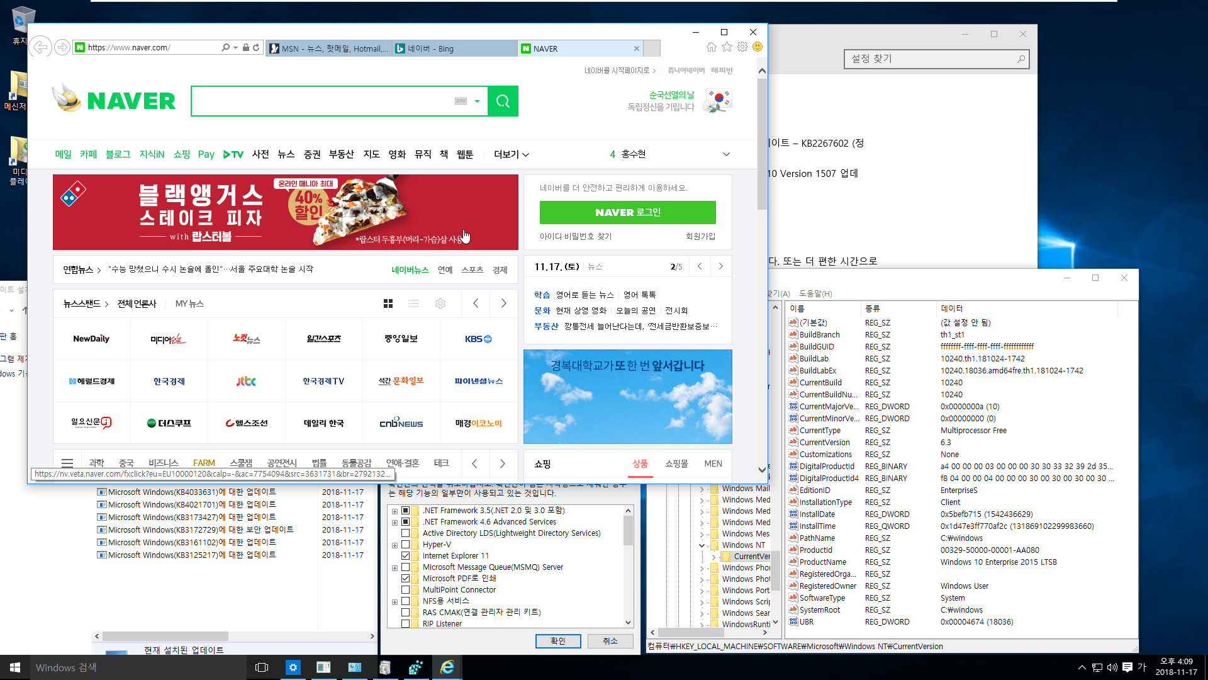This screenshot has height=680, width=1208.
Task: Click the address bar search magnifier icon
Action: click(225, 47)
